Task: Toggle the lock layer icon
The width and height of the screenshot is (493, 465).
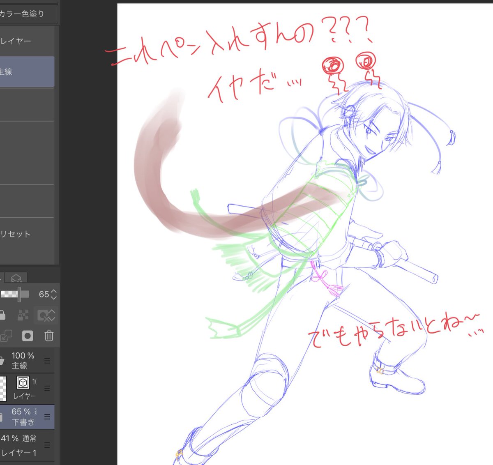Action: [2, 315]
